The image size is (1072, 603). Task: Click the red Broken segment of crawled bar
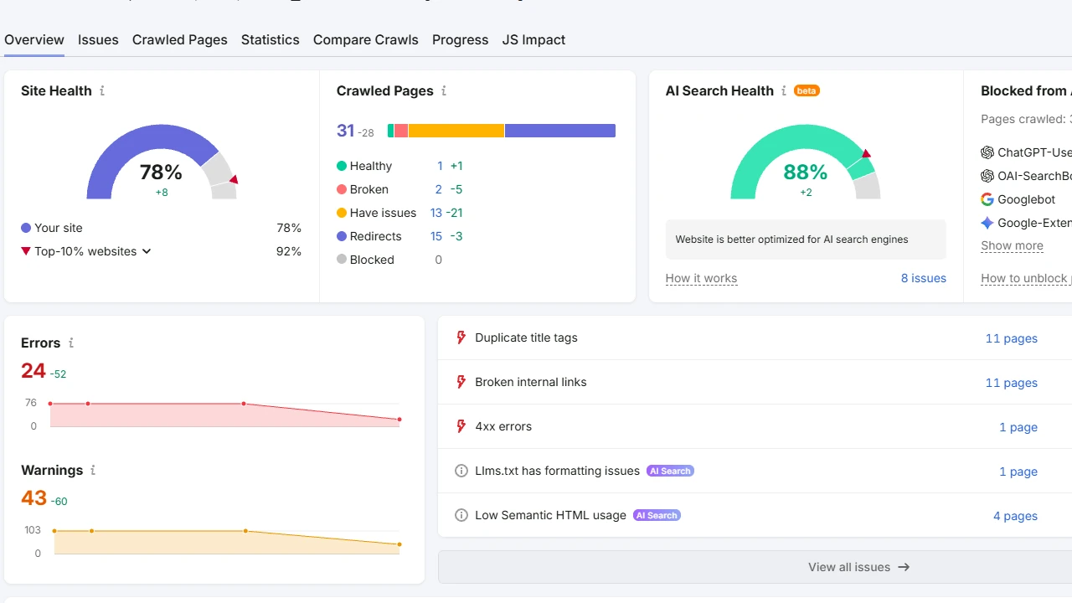[401, 131]
